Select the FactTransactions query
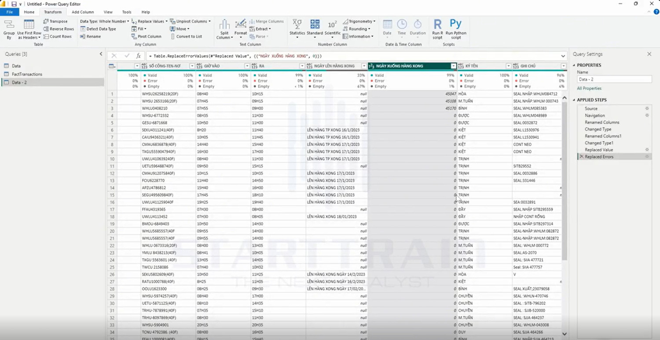 pyautogui.click(x=27, y=74)
